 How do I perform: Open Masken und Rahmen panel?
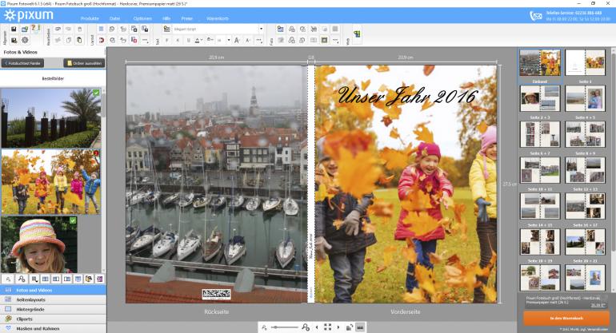pos(53,329)
